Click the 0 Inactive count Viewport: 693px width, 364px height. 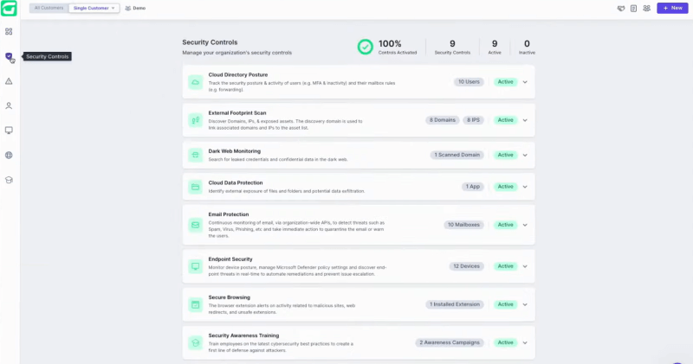coord(527,47)
